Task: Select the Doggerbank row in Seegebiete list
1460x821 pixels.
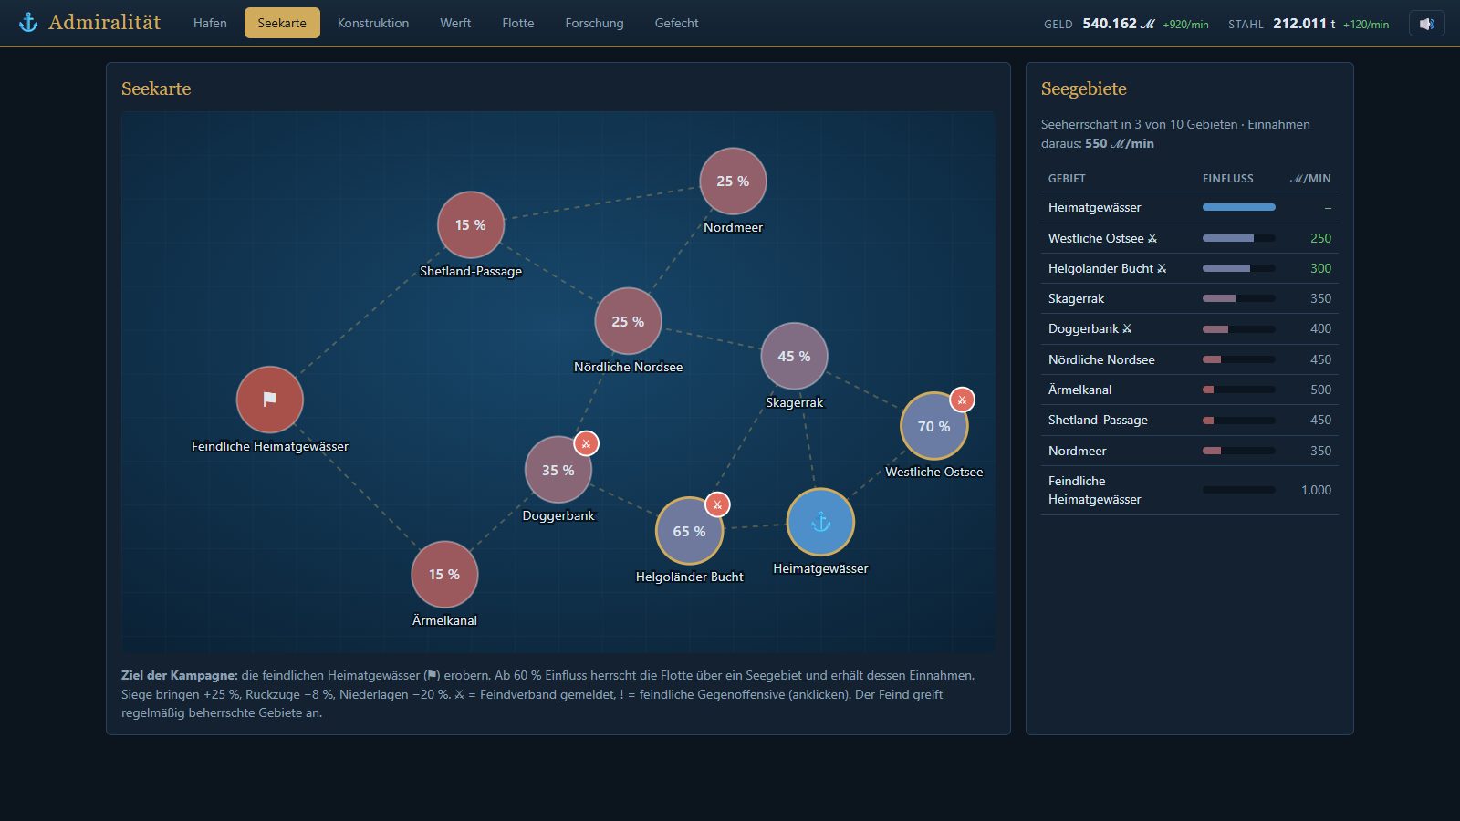Action: [1190, 328]
